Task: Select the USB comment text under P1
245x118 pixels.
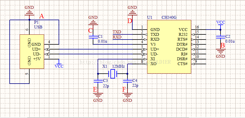Action: tap(38, 27)
